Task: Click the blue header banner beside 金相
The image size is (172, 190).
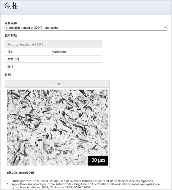Action: [x=95, y=7]
